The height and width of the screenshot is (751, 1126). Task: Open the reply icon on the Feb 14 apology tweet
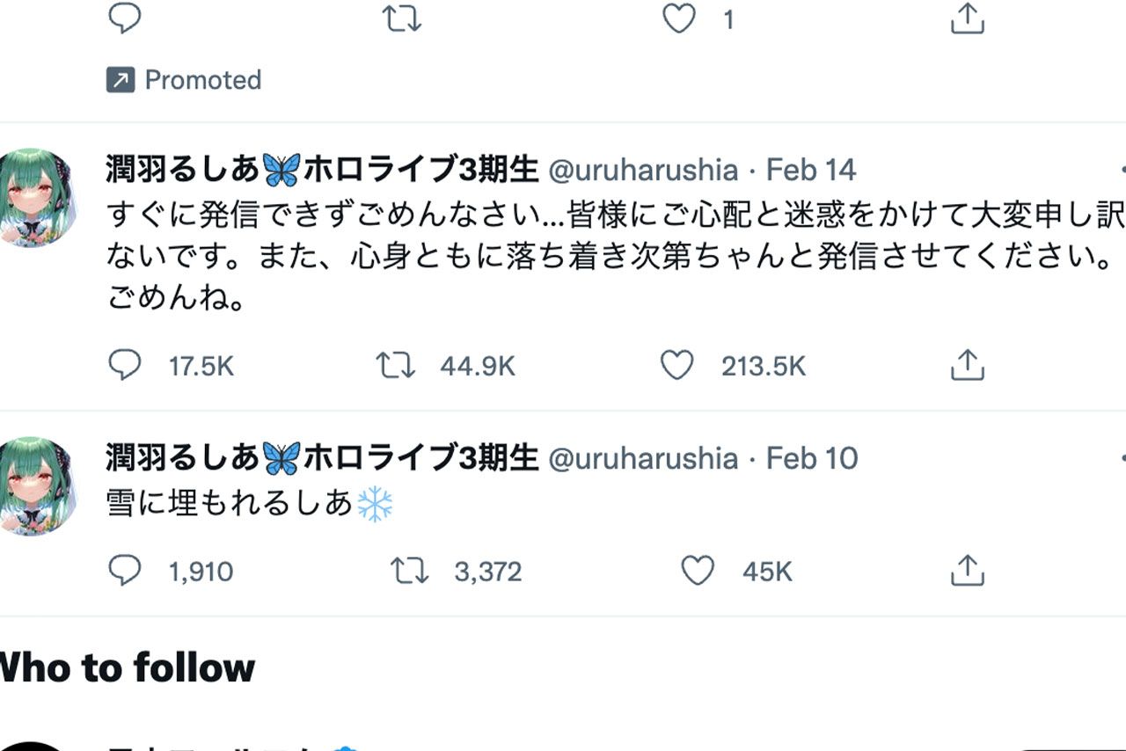[x=126, y=364]
